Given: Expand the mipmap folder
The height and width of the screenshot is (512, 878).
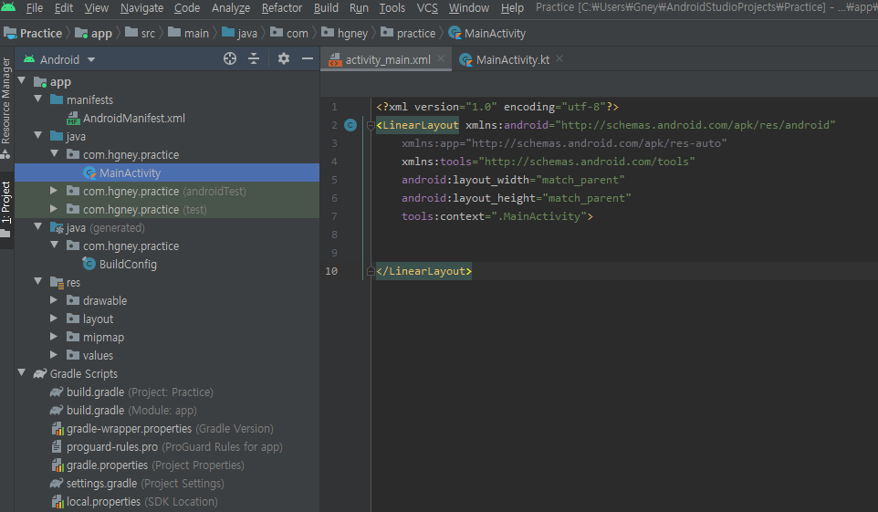Looking at the screenshot, I should tap(54, 337).
